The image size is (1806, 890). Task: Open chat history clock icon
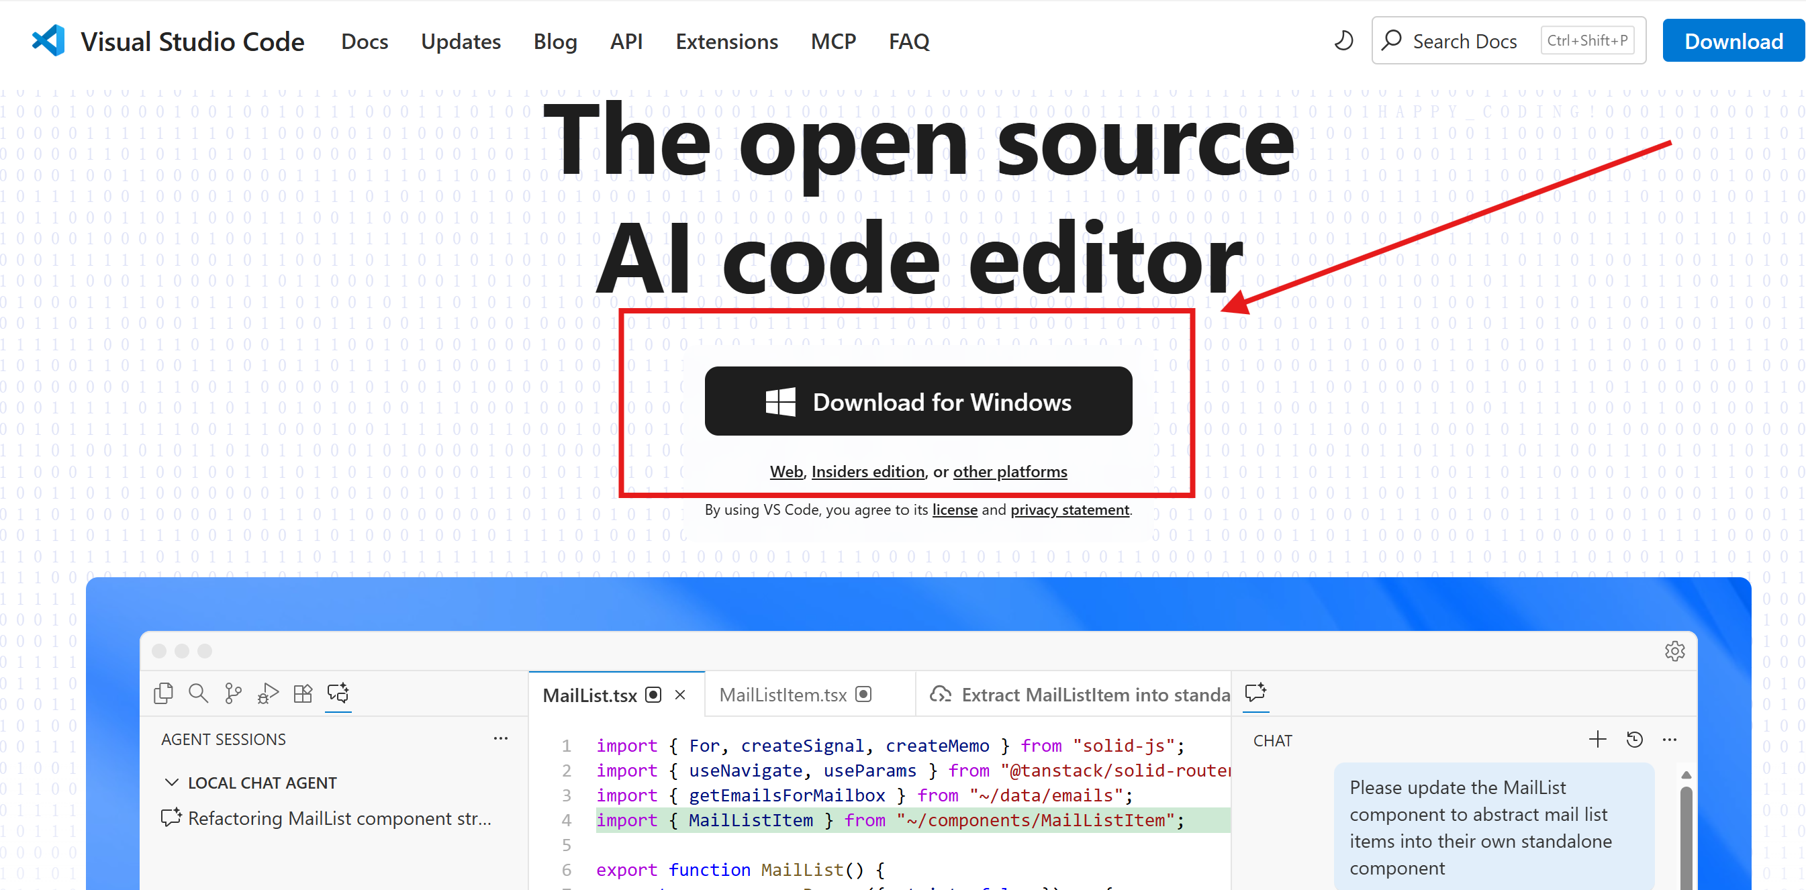pyautogui.click(x=1634, y=740)
